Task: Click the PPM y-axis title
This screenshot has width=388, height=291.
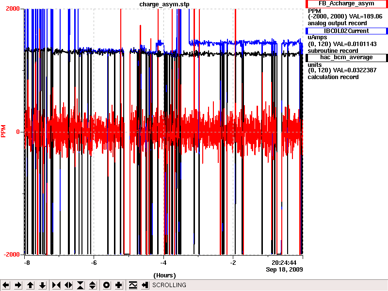Action: (x=3, y=131)
